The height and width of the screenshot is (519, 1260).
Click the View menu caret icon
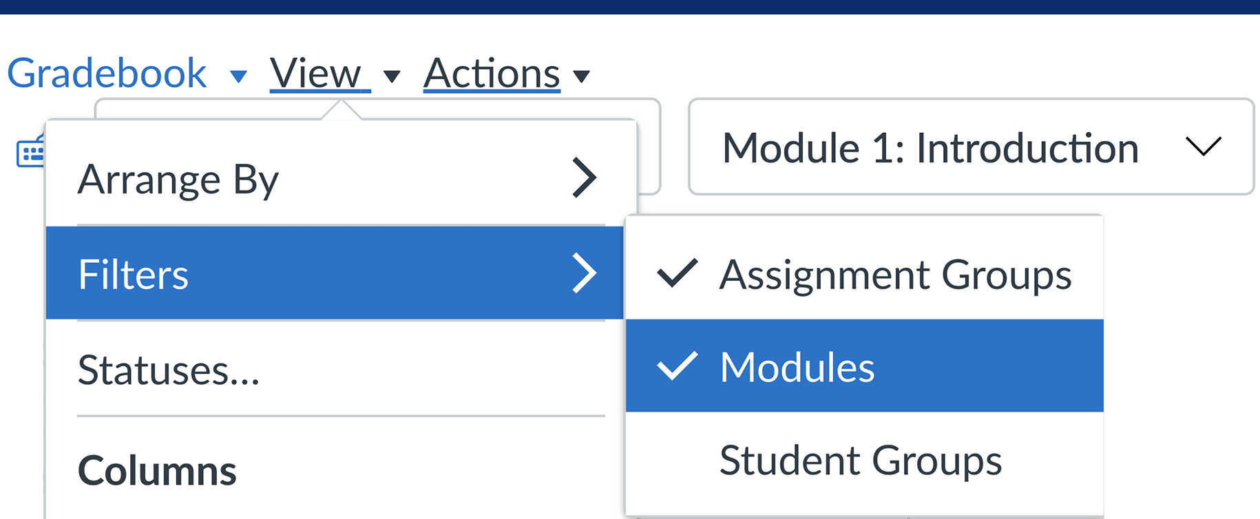pyautogui.click(x=392, y=76)
